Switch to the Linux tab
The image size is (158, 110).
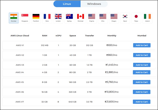[67, 4]
